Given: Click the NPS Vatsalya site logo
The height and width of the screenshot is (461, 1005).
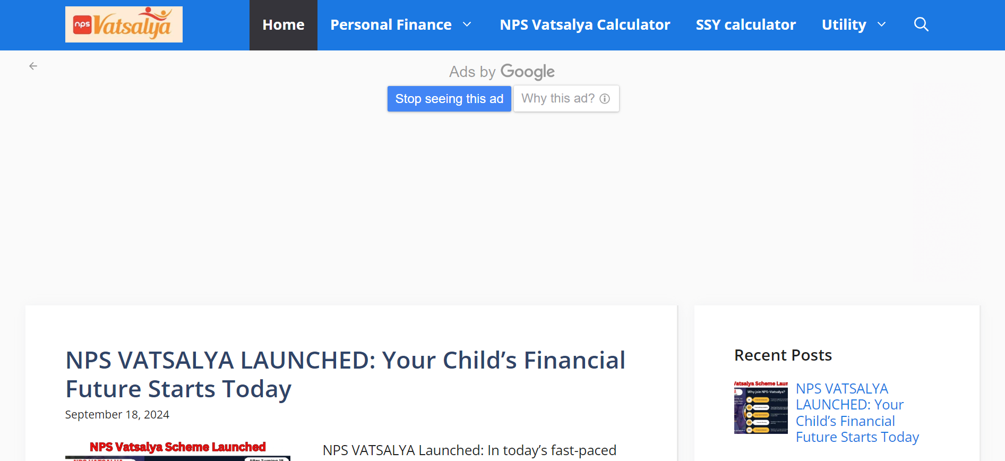Looking at the screenshot, I should (123, 24).
